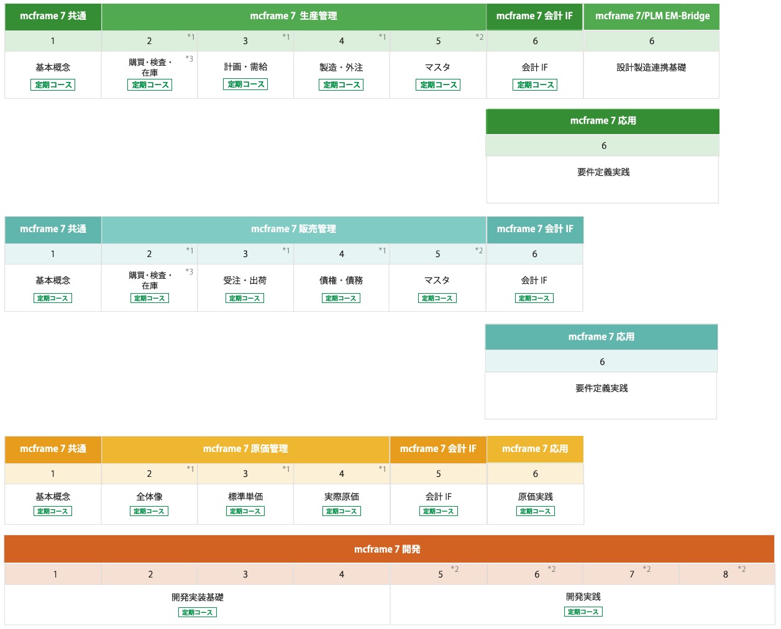
Task: Select the 実際原価 course name
Action: [342, 497]
